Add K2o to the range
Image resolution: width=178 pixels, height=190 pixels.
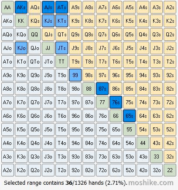point(21,170)
